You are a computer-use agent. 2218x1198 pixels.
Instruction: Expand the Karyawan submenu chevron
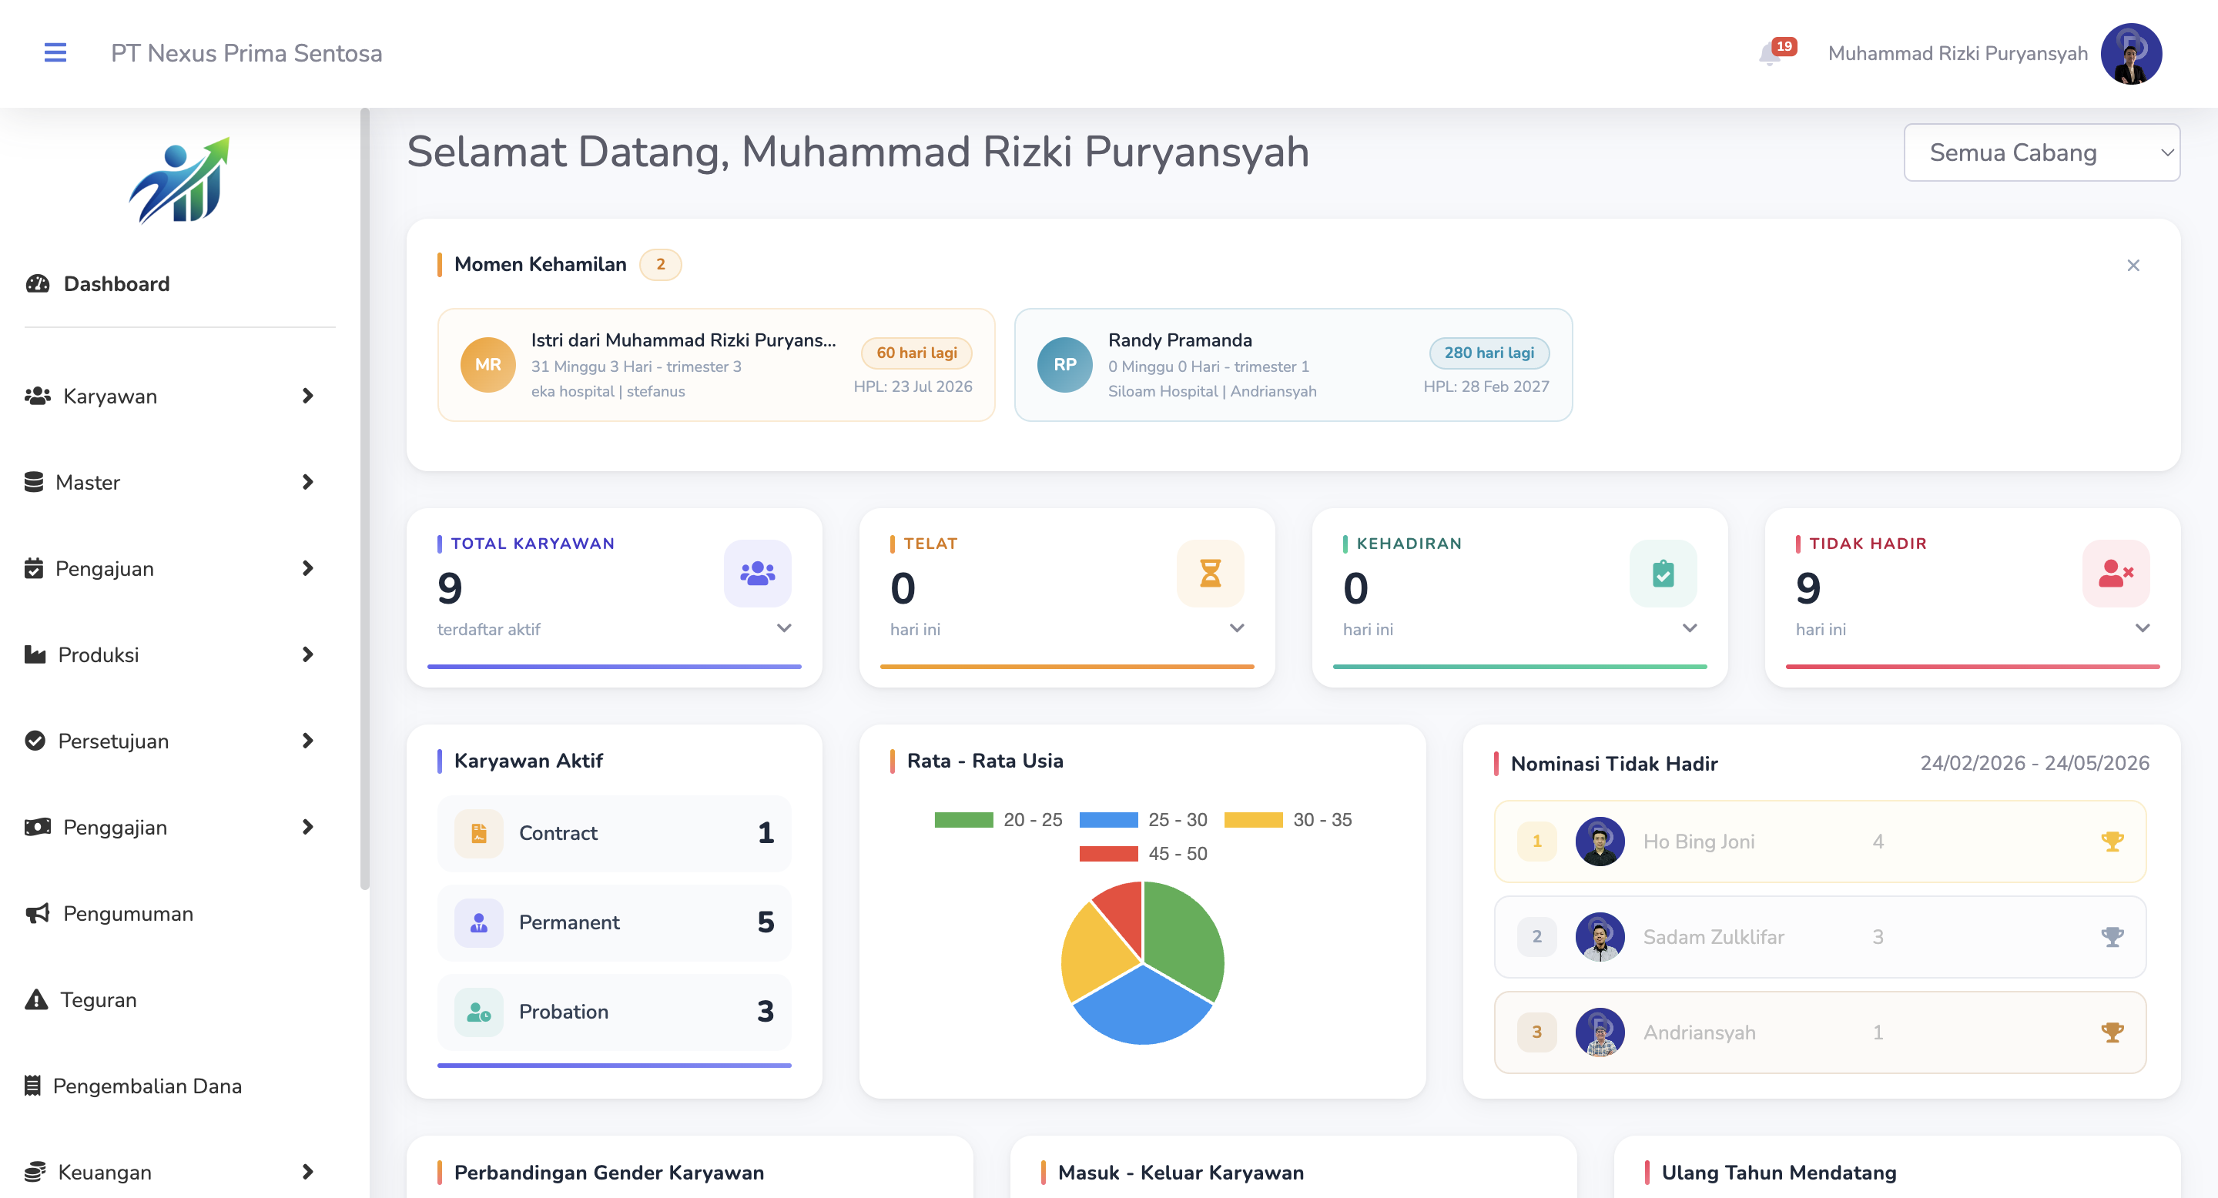307,396
